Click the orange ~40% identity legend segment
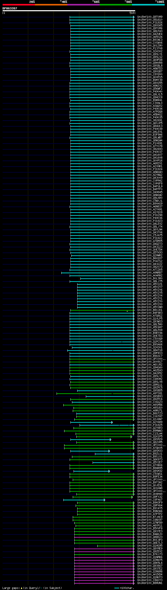167x590 pixels. click(51, 5)
